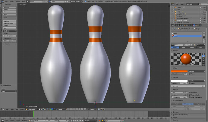Toggle visibility eye of _03Pin BU Extrude.001
This screenshot has width=208, height=122.
pyautogui.click(x=201, y=23)
